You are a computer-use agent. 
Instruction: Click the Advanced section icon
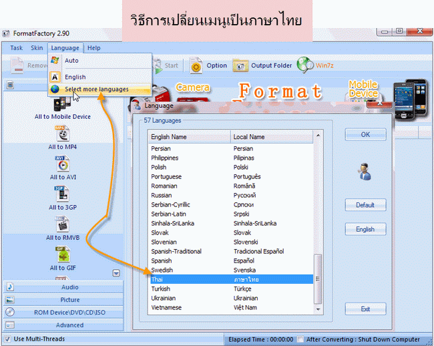(x=10, y=325)
